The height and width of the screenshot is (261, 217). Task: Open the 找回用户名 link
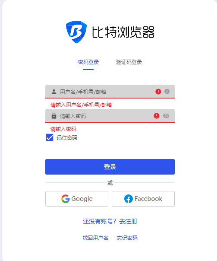point(95,238)
